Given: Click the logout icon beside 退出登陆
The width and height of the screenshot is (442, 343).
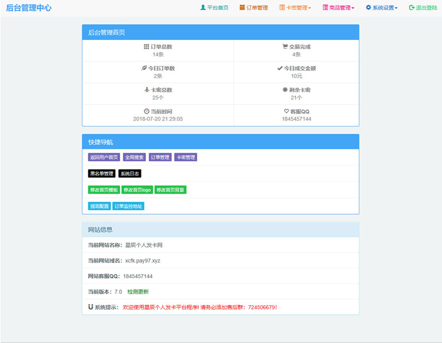Looking at the screenshot, I should (x=412, y=8).
